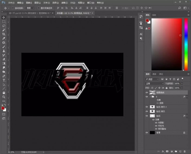Select the Hand tool
The image size is (191, 154).
tap(4, 93)
